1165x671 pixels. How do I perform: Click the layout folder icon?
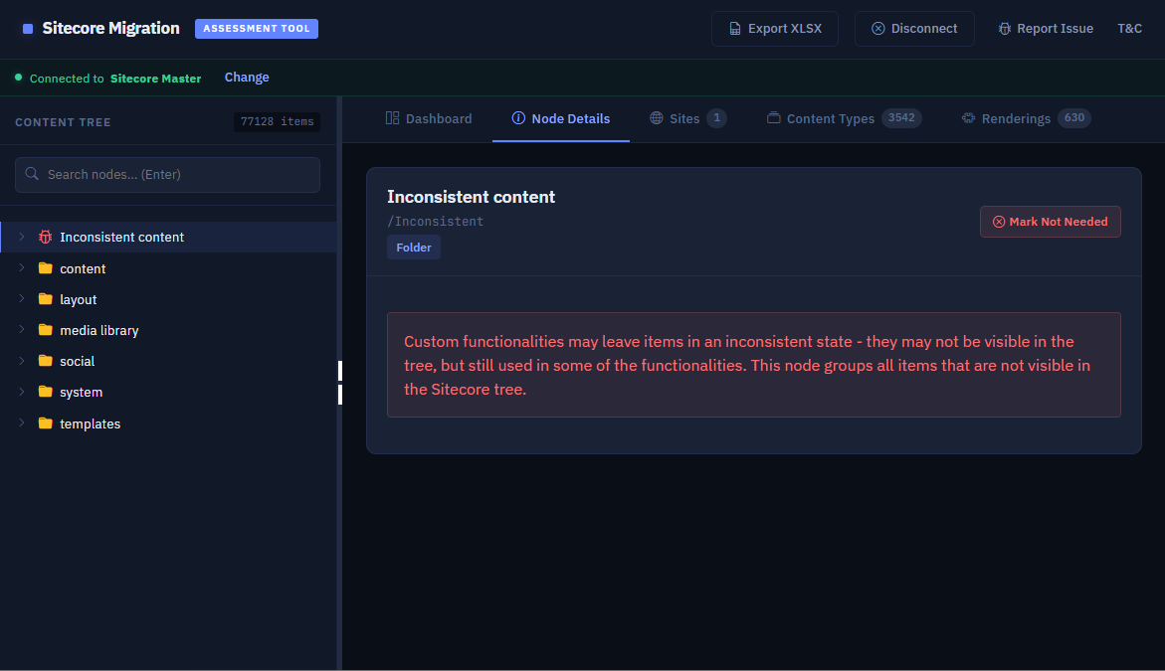(x=45, y=299)
